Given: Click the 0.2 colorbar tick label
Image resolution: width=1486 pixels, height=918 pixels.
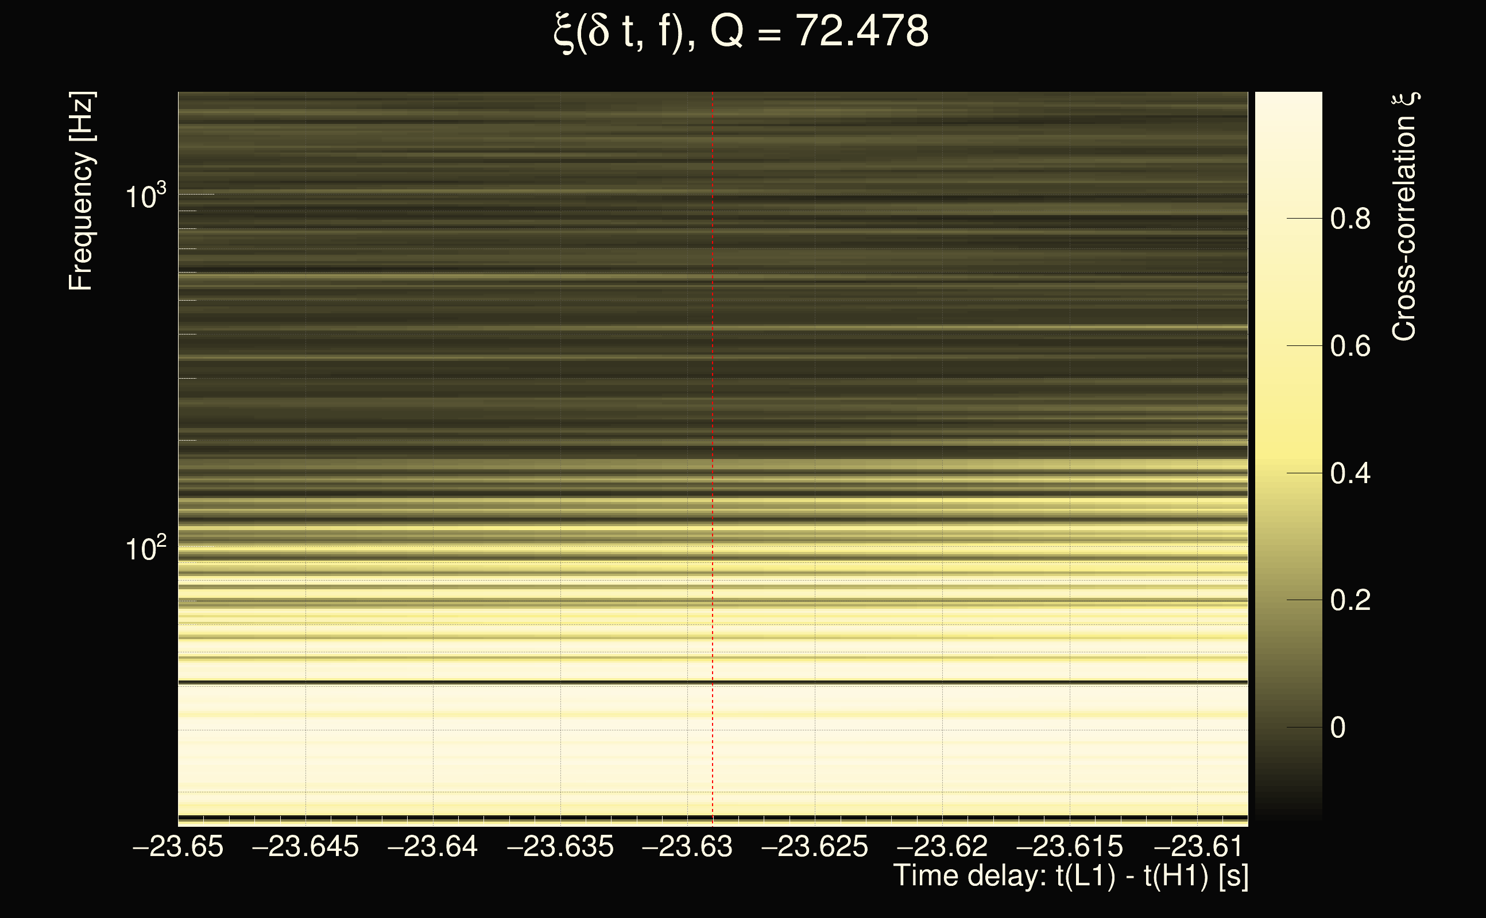Looking at the screenshot, I should [1350, 601].
